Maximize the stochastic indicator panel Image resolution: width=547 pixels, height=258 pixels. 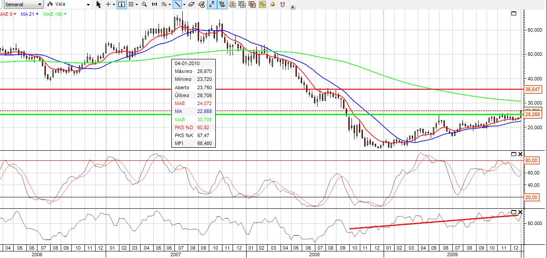pyautogui.click(x=513, y=154)
